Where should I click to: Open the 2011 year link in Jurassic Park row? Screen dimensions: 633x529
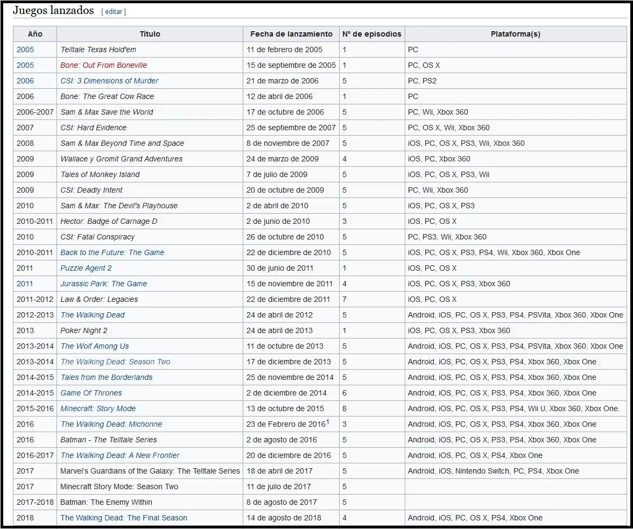25,284
